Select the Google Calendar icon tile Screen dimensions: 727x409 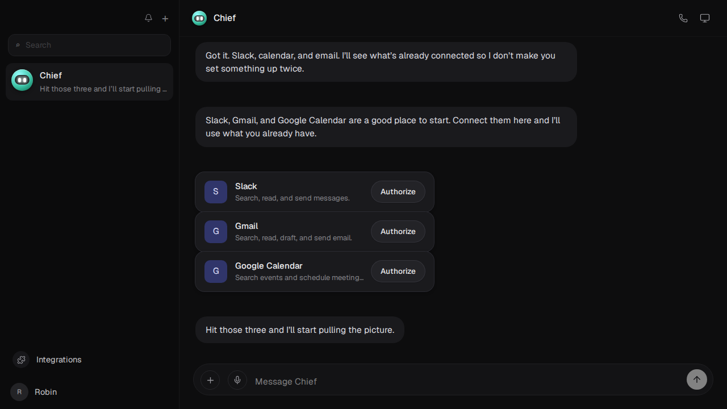(216, 272)
